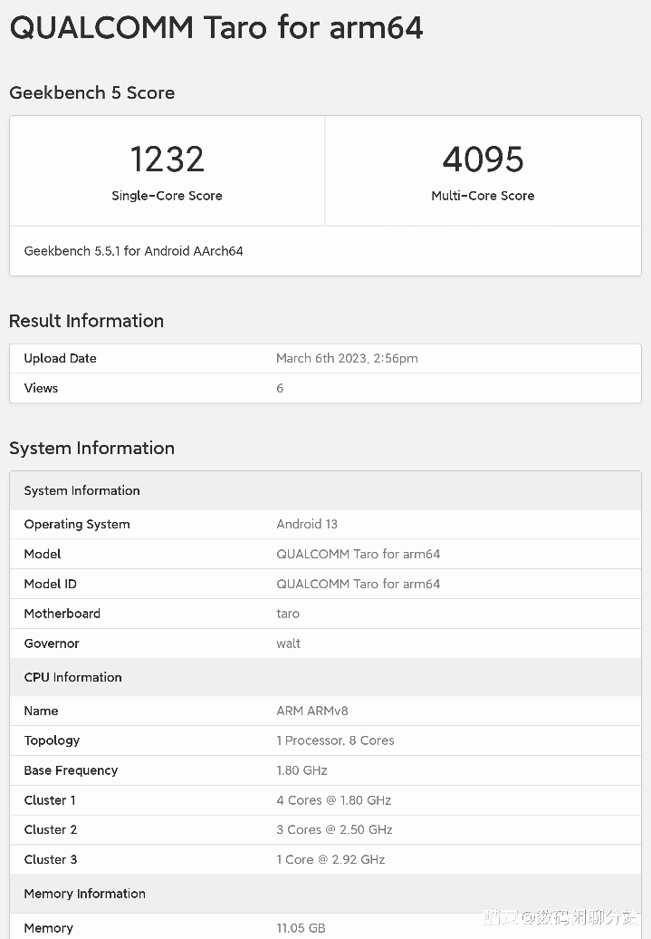Image resolution: width=651 pixels, height=939 pixels.
Task: Click the Android 13 value
Action: point(307,524)
